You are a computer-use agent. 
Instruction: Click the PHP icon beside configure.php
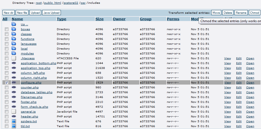pos(14,82)
